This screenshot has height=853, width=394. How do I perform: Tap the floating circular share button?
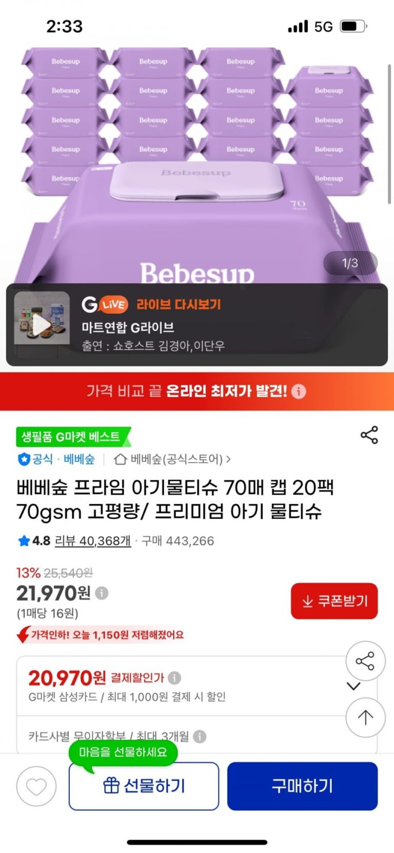365,661
